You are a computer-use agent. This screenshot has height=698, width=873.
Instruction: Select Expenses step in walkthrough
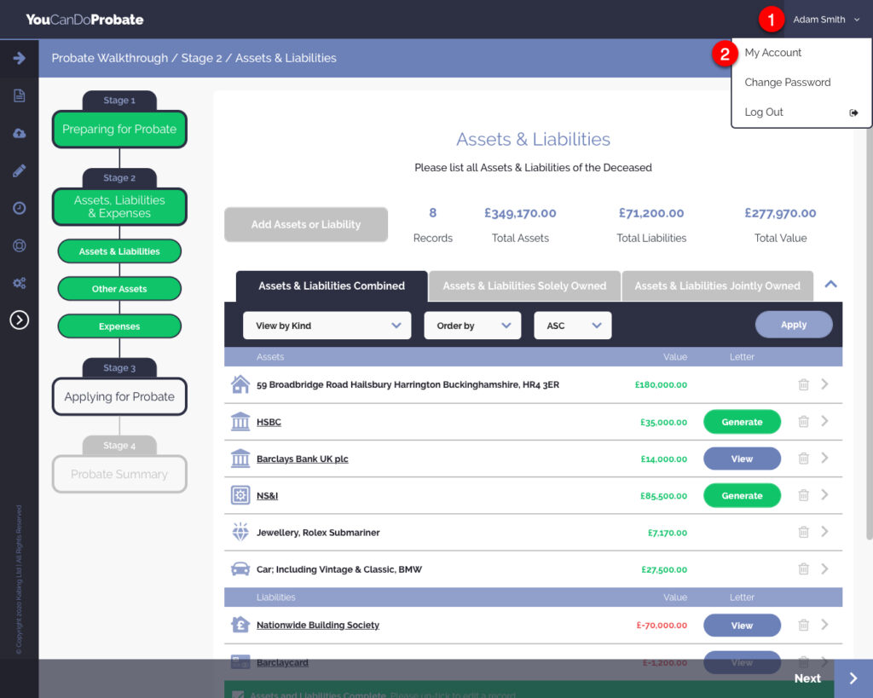119,326
